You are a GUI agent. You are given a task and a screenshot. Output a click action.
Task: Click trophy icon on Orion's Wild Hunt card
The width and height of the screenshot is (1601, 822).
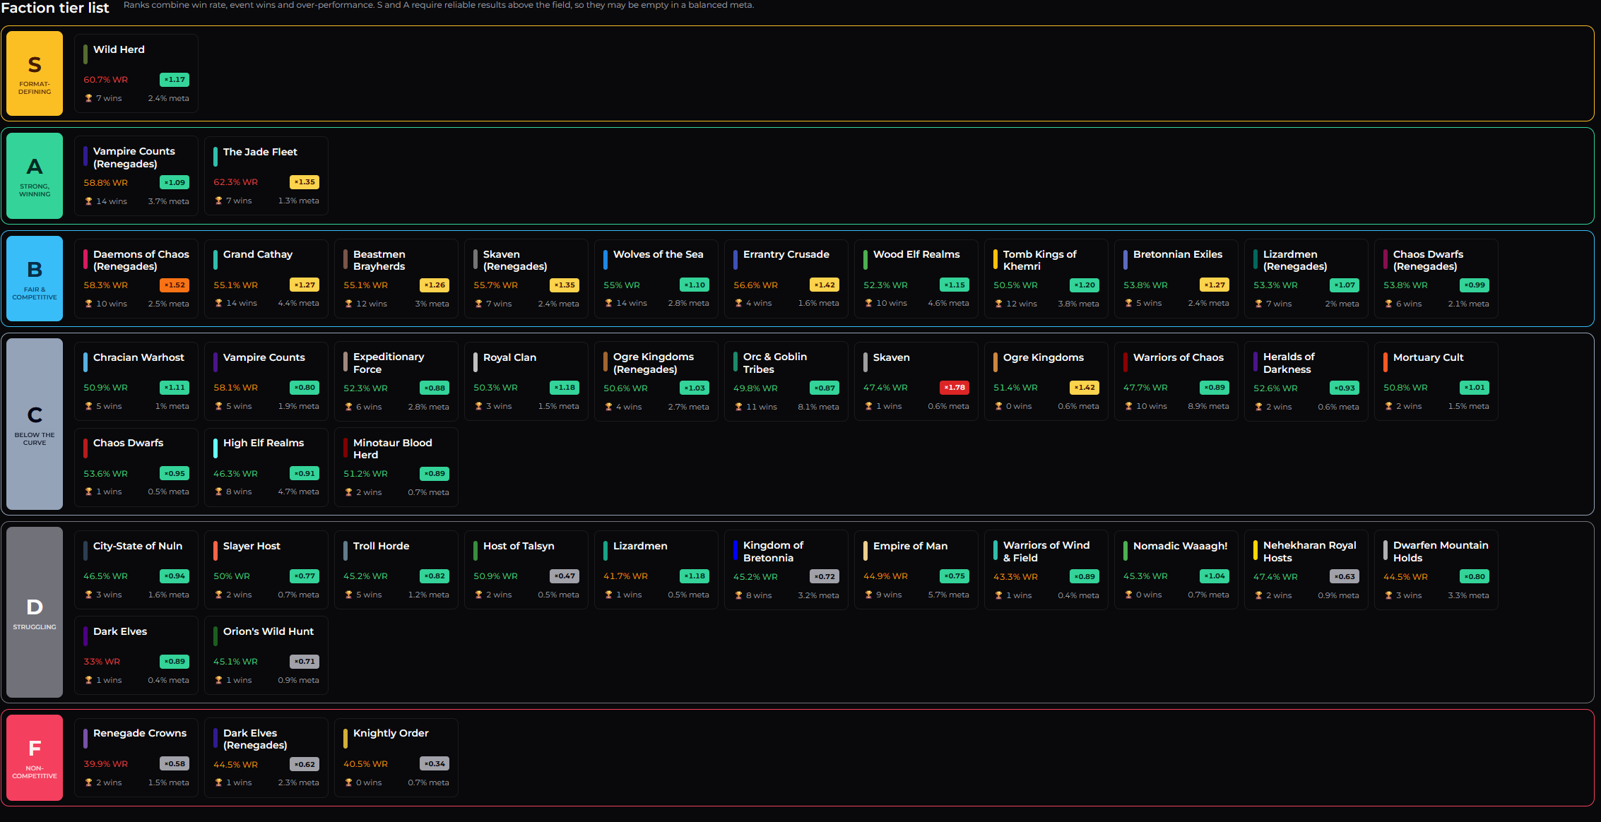pyautogui.click(x=218, y=680)
